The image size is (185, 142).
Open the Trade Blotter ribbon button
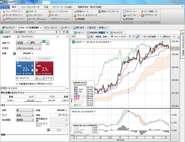point(58,12)
